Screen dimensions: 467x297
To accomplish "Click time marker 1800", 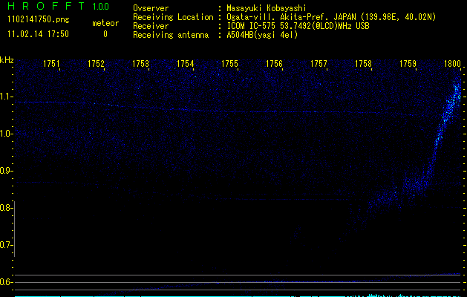I will [452, 64].
